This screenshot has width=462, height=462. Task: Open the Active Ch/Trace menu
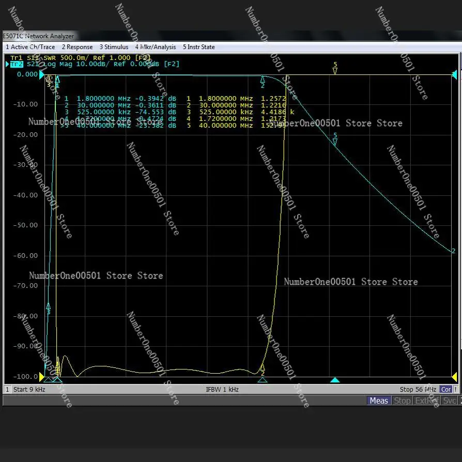coord(30,47)
